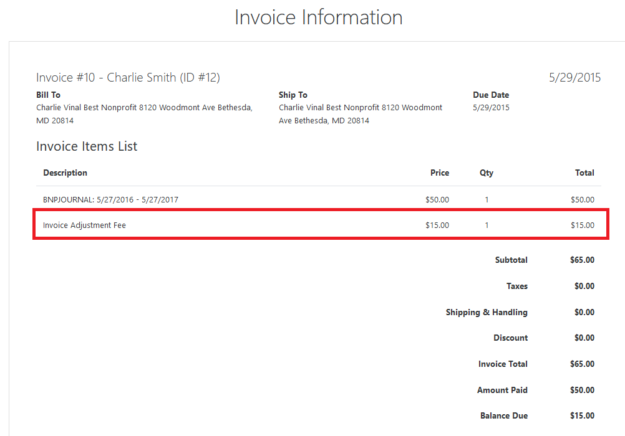Click the Taxes label
This screenshot has height=436, width=625.
(x=517, y=286)
